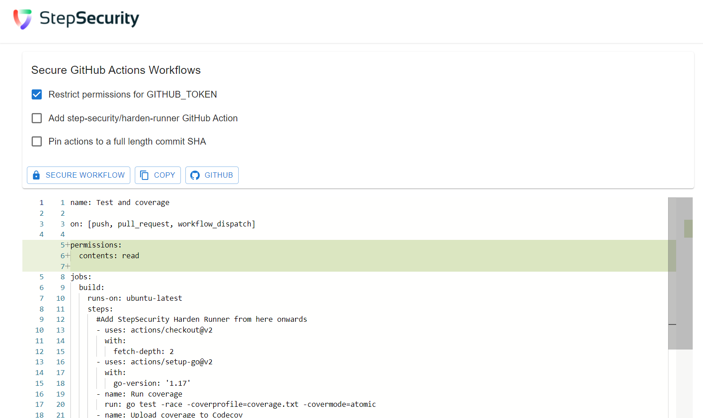Click the "uses: actions/checkout@v2" line

click(x=159, y=330)
